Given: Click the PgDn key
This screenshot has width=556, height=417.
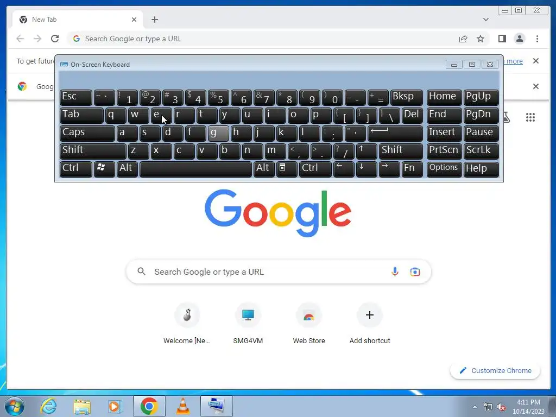Looking at the screenshot, I should tap(481, 115).
